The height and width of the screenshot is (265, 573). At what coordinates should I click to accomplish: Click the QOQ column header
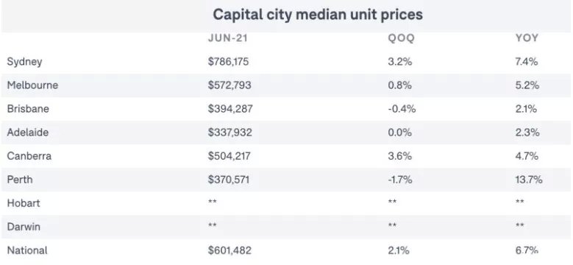401,38
